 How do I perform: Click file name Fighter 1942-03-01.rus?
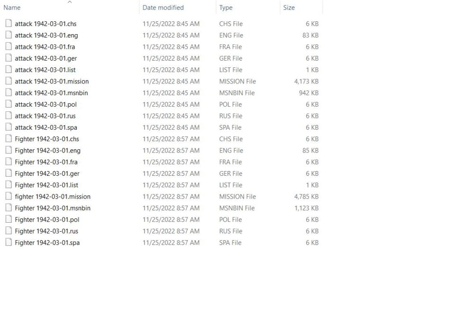[46, 231]
